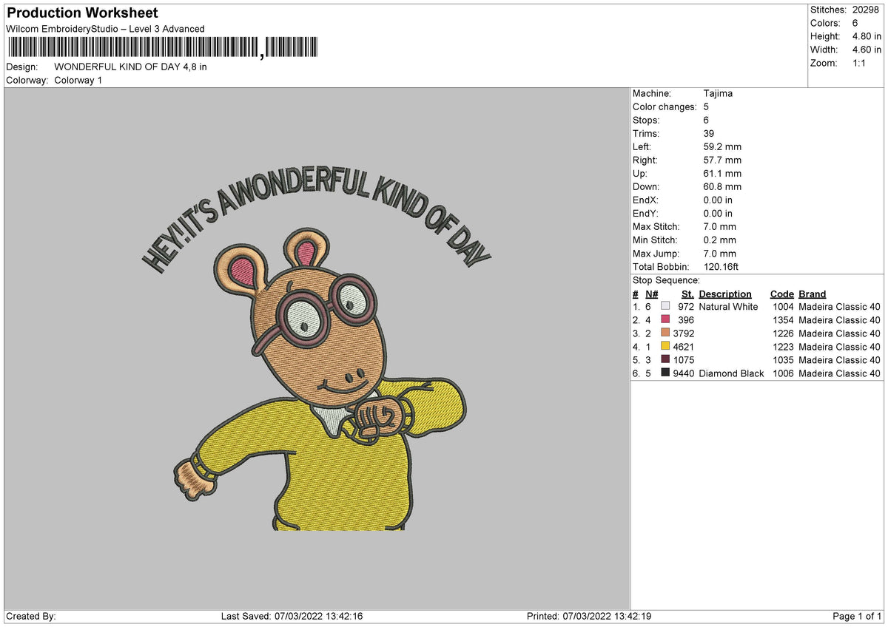Click the Last Saved timestamp in footer
Screen dimensions: 888x627
[x=292, y=616]
